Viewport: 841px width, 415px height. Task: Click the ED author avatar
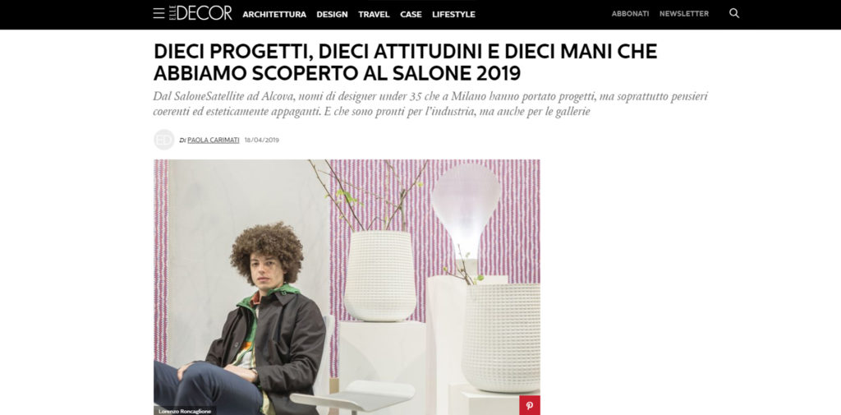[164, 140]
